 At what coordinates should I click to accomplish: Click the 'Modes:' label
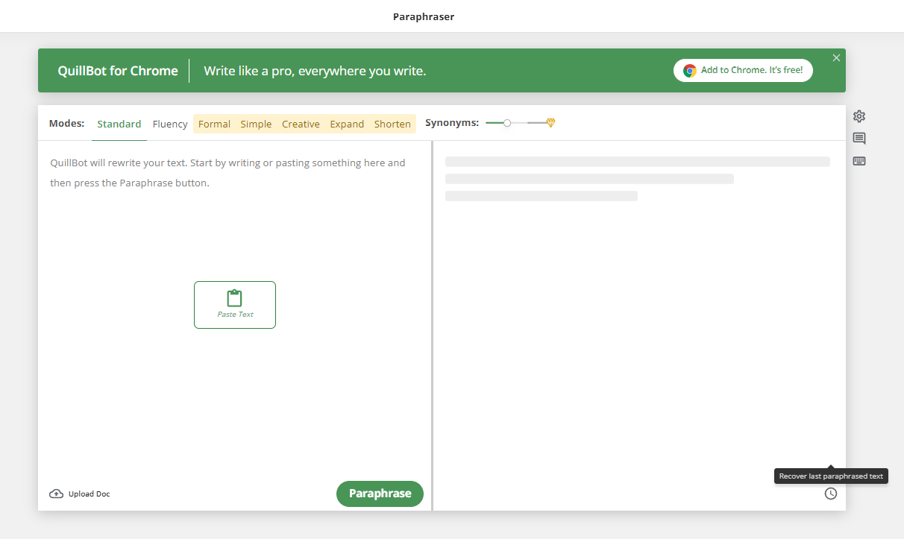pos(66,124)
